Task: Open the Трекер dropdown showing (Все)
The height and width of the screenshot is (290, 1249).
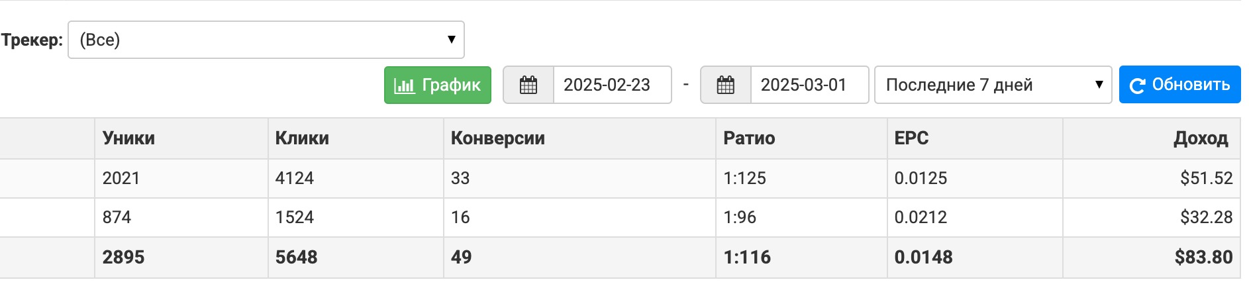Action: 266,40
